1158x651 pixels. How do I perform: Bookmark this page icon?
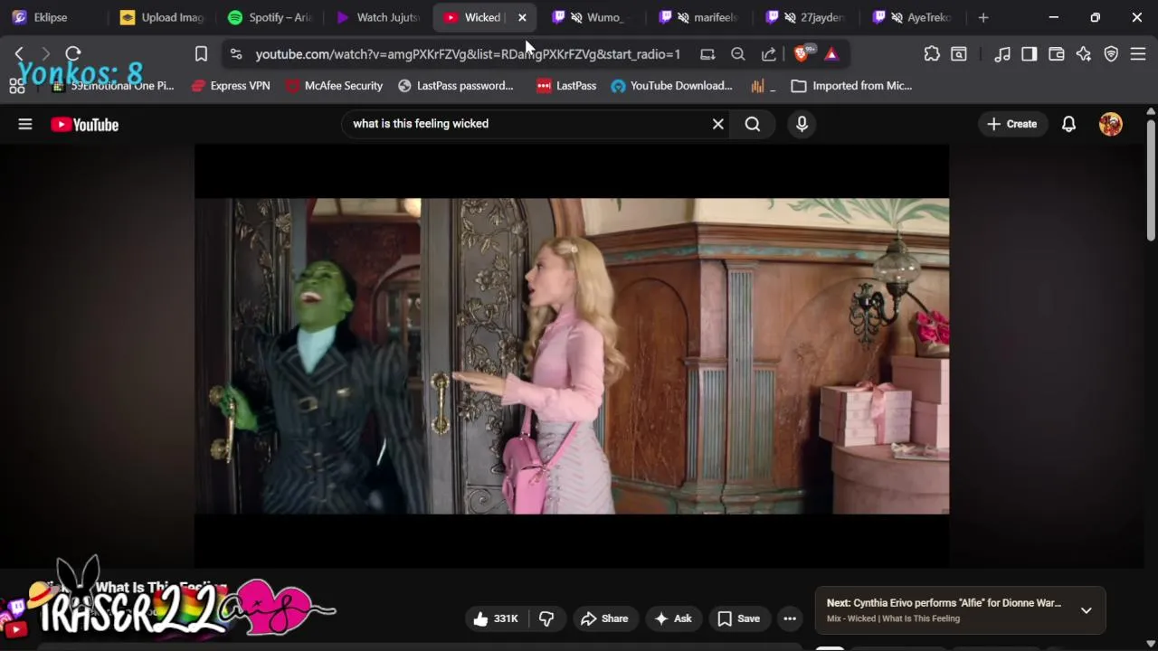[x=201, y=54]
